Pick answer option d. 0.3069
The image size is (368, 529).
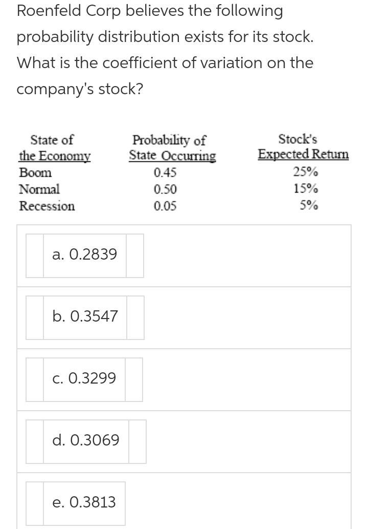86,440
